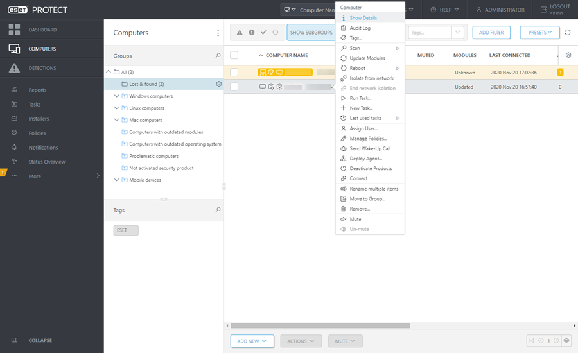
Task: Filter by error exclamation status icon
Action: pyautogui.click(x=251, y=33)
